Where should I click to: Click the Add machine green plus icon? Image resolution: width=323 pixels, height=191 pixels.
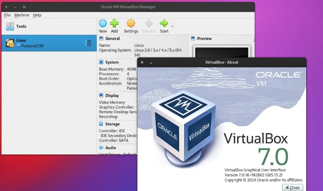click(114, 23)
